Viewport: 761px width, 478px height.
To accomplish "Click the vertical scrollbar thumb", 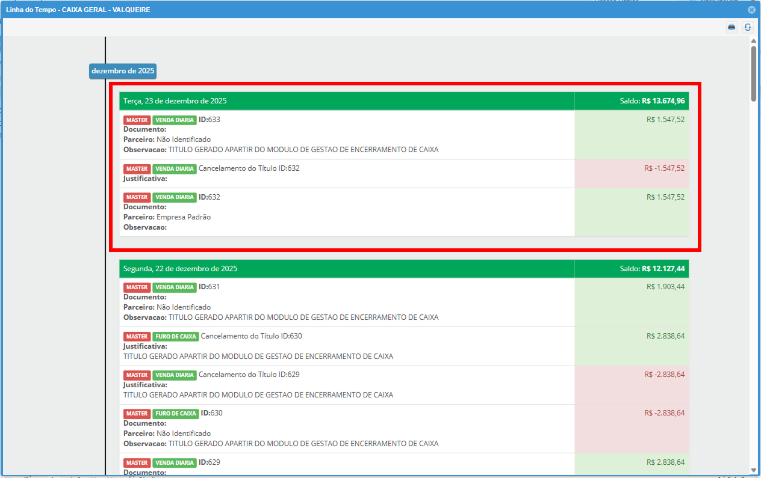I will (x=753, y=72).
